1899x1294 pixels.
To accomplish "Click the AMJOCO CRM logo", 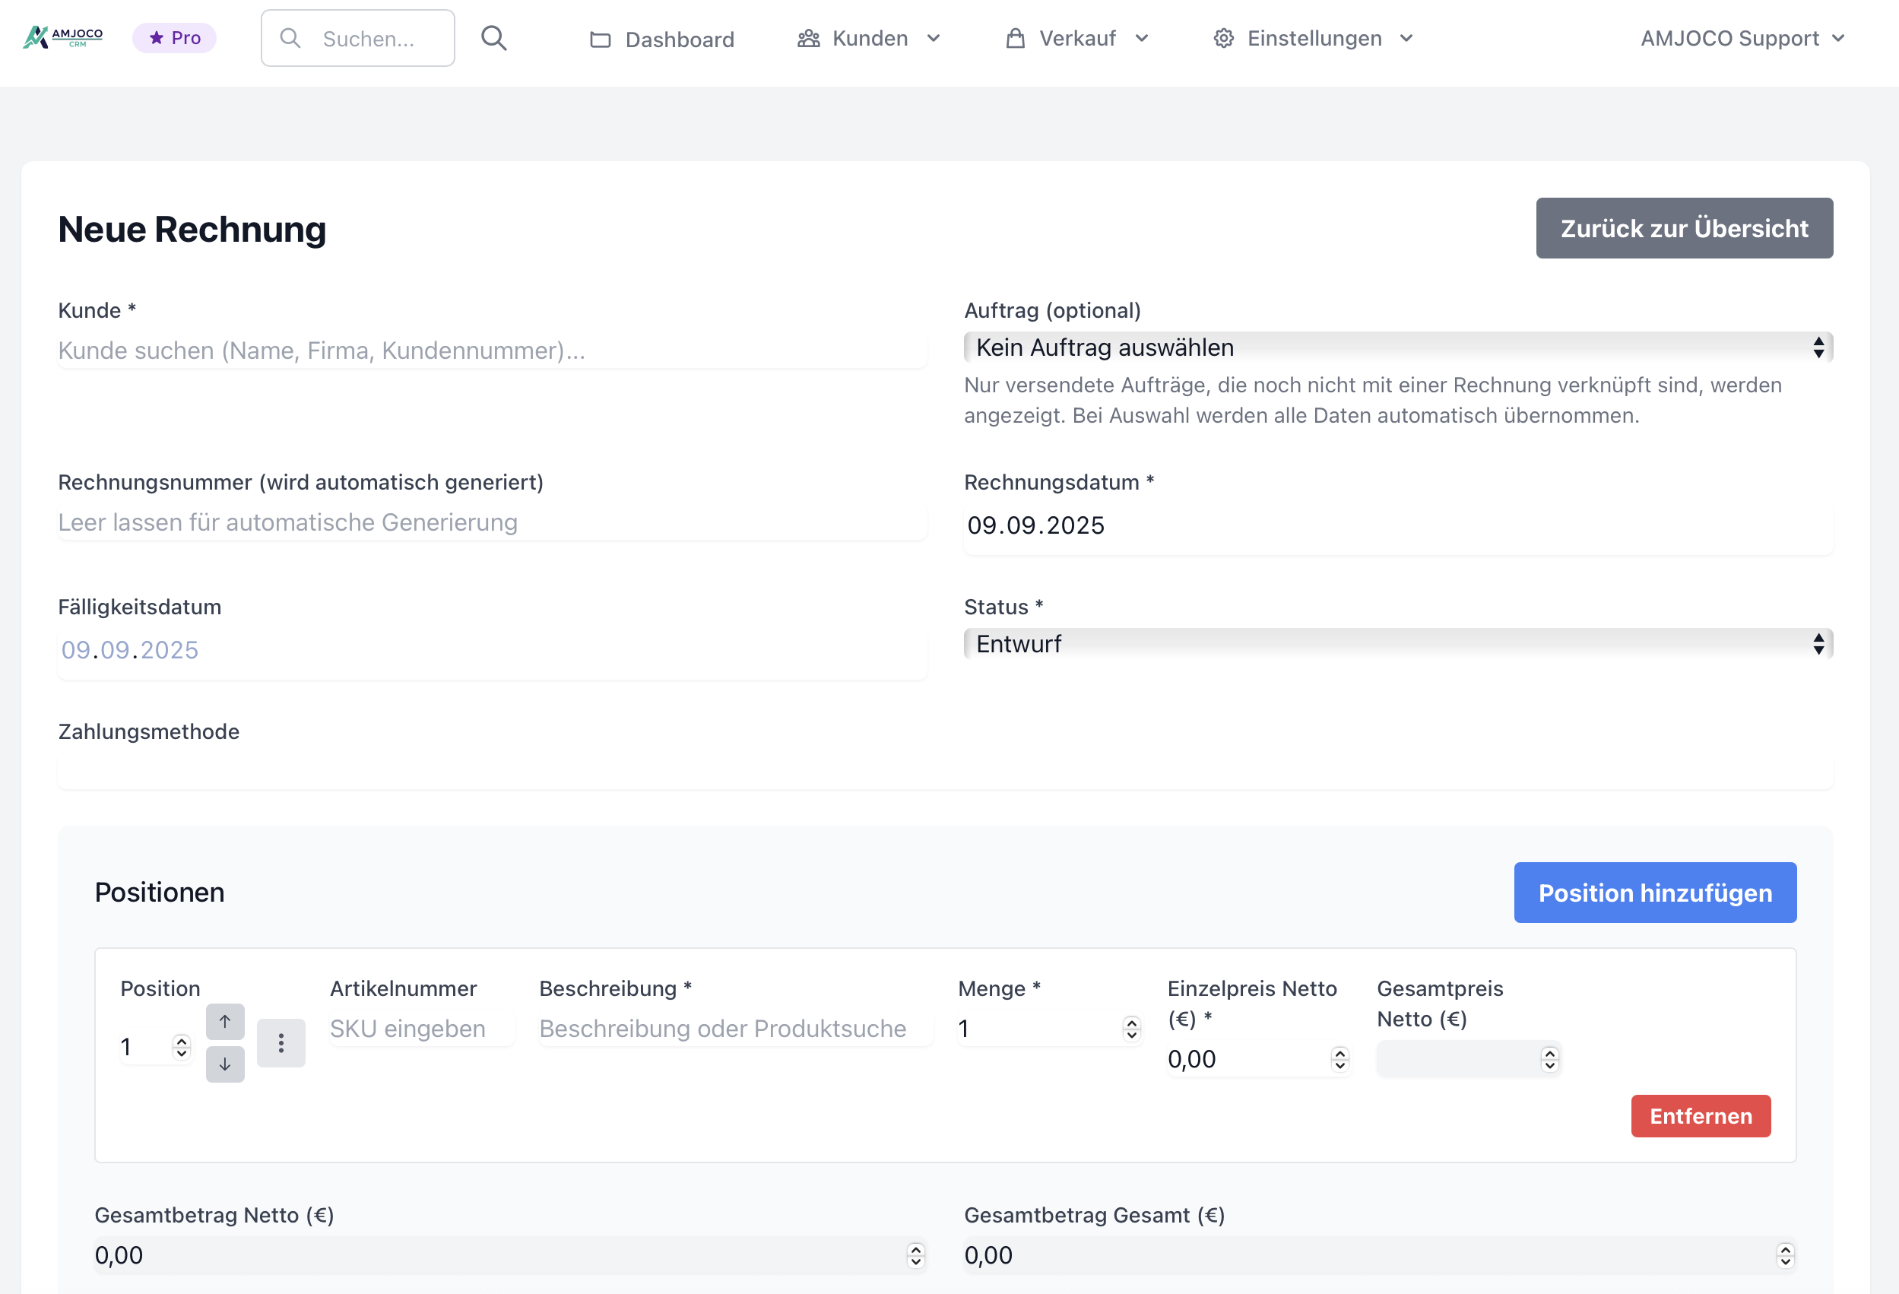I will [x=63, y=37].
